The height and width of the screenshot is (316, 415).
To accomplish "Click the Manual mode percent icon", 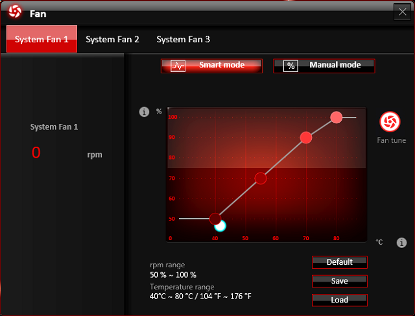I will point(290,66).
